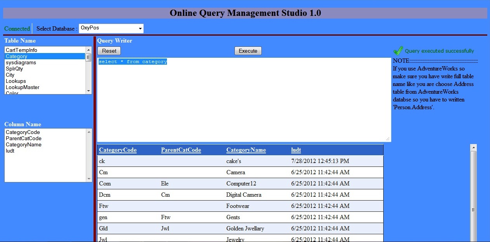This screenshot has height=242, width=490.
Task: Click the 'Computer12' category name cell
Action: (257, 184)
